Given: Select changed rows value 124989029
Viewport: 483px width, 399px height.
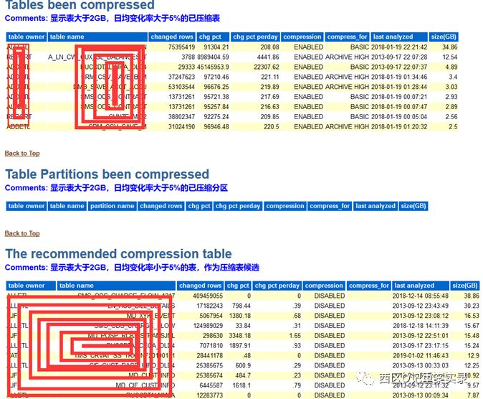Looking at the screenshot, I should click(x=208, y=326).
